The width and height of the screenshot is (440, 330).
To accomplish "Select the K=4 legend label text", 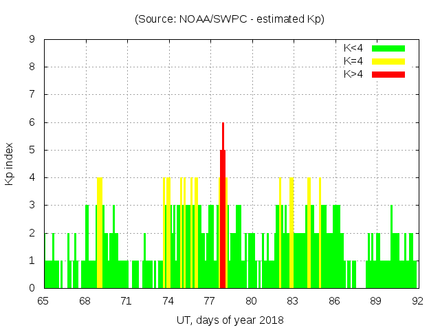I will 354,61.
